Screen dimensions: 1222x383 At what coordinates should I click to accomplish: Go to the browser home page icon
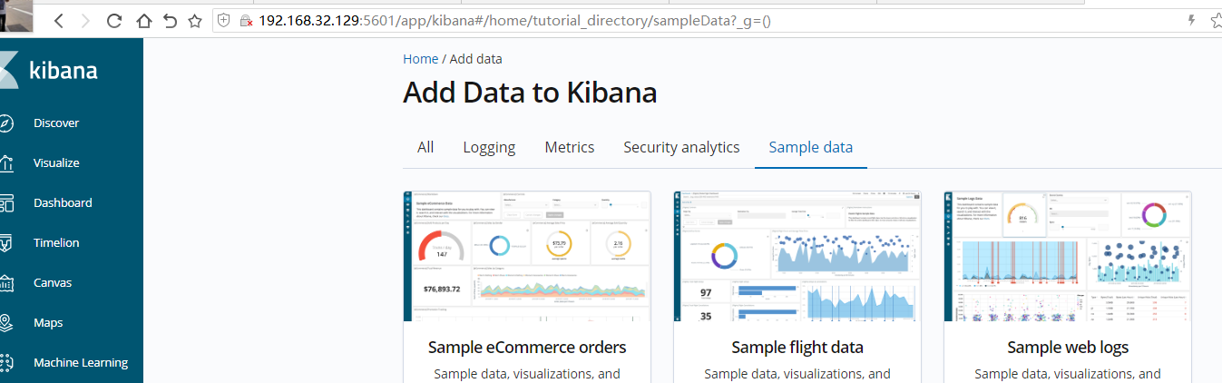click(x=142, y=20)
